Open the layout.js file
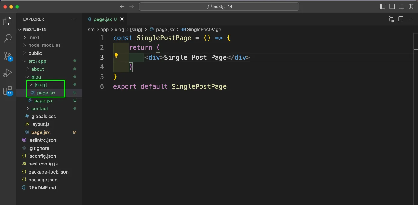This screenshot has width=418, height=205. [49, 124]
